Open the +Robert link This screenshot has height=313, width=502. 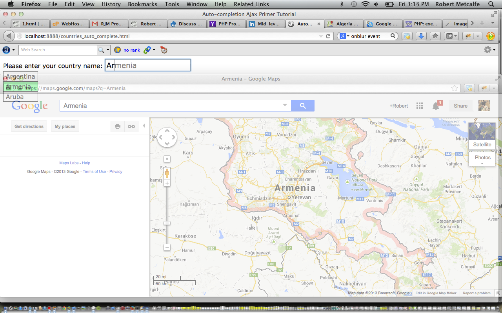click(398, 106)
